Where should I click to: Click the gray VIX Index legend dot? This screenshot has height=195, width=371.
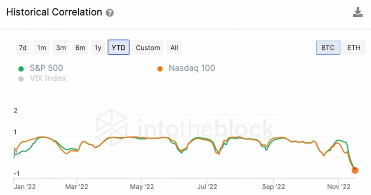(x=21, y=79)
